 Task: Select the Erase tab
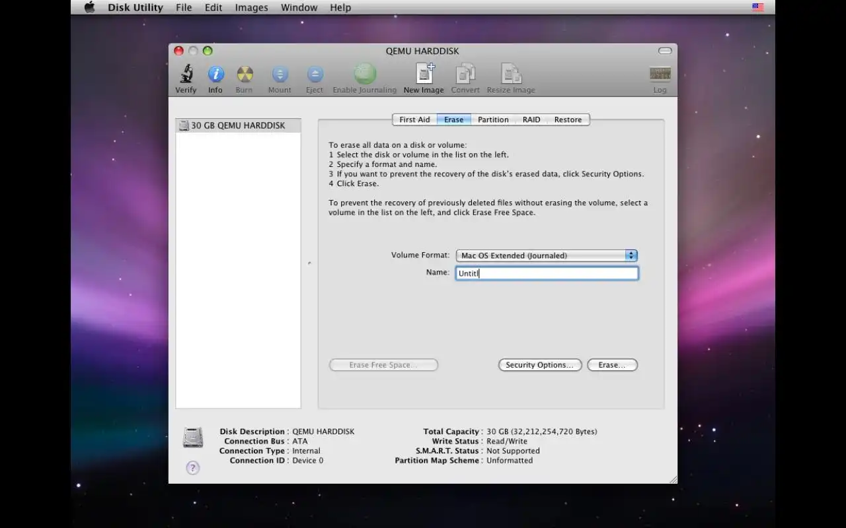coord(453,119)
